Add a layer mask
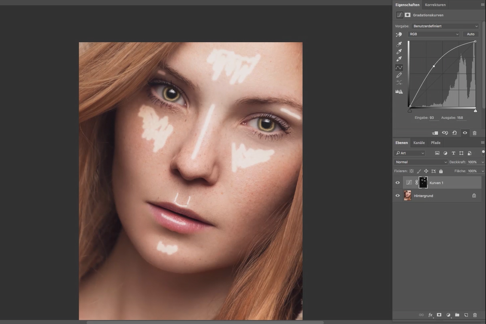486x324 pixels. pyautogui.click(x=439, y=315)
